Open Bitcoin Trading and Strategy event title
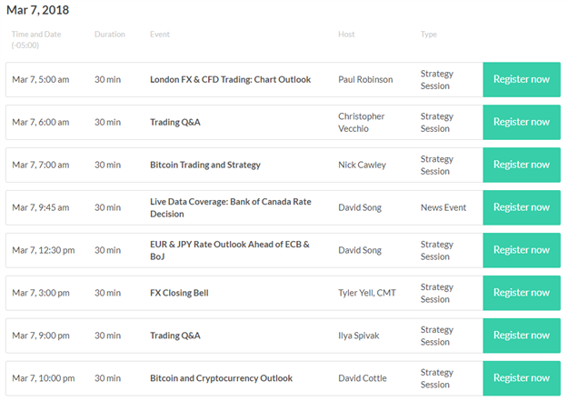Screen dimensions: 567x401 click(205, 165)
